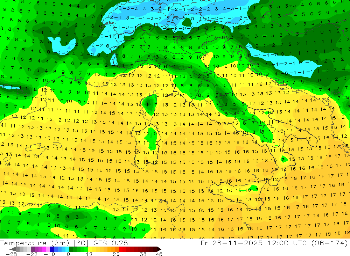Click the "-10" legend value
350x256 pixels.
[49, 254]
